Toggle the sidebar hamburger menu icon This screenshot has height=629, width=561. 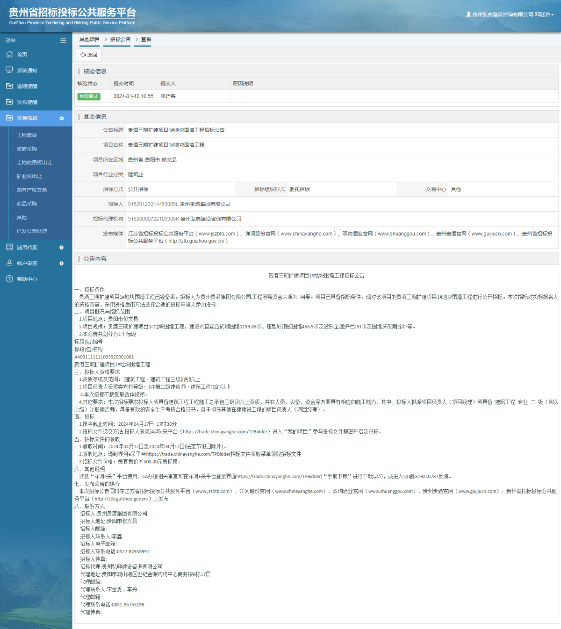tap(63, 41)
